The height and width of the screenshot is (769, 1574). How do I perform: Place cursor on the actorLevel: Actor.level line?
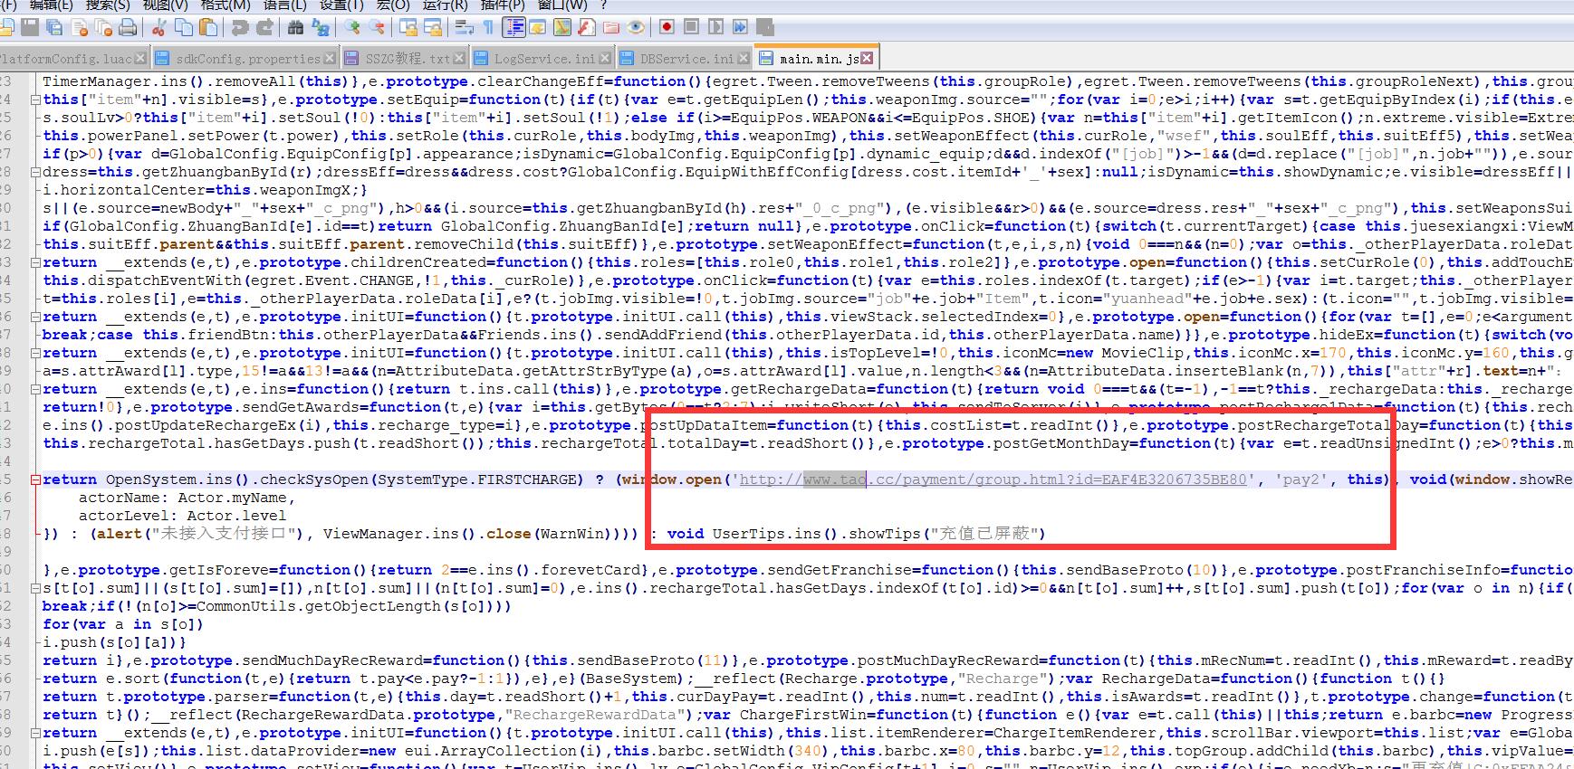click(x=181, y=516)
